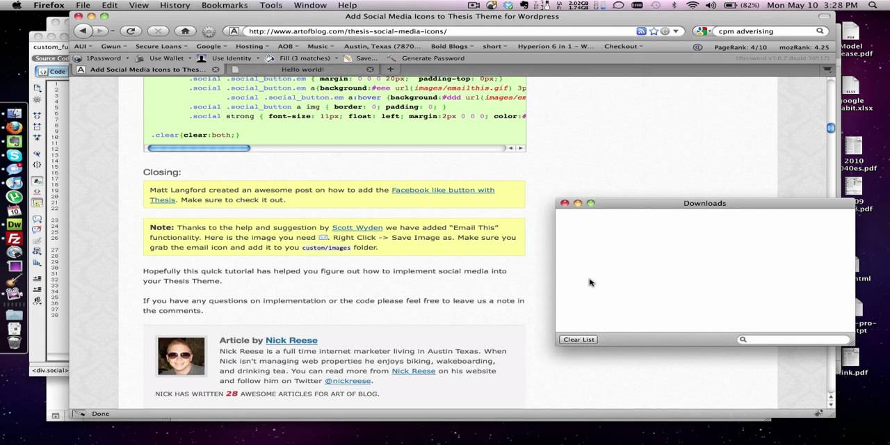Open the email icon image in the Note

coord(323,237)
